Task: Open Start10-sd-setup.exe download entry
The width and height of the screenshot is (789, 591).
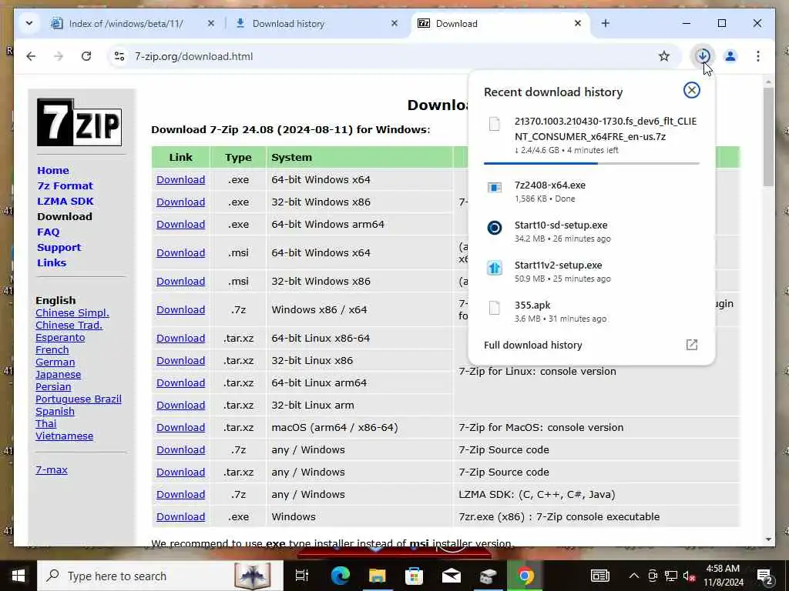Action: tap(591, 231)
